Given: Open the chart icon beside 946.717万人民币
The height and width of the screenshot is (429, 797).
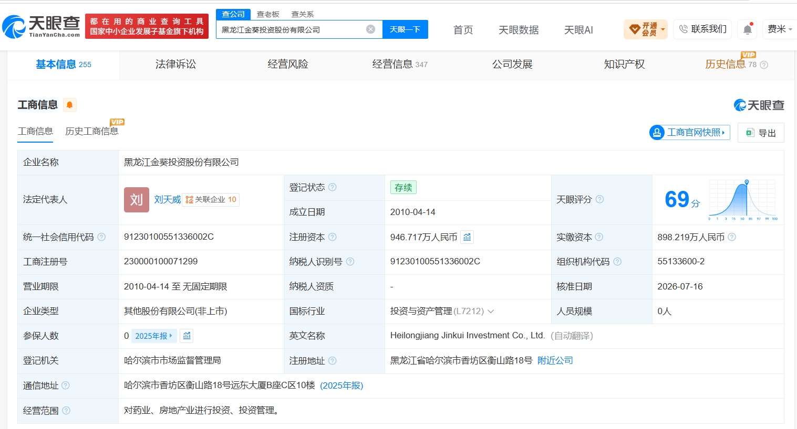Looking at the screenshot, I should coord(467,237).
